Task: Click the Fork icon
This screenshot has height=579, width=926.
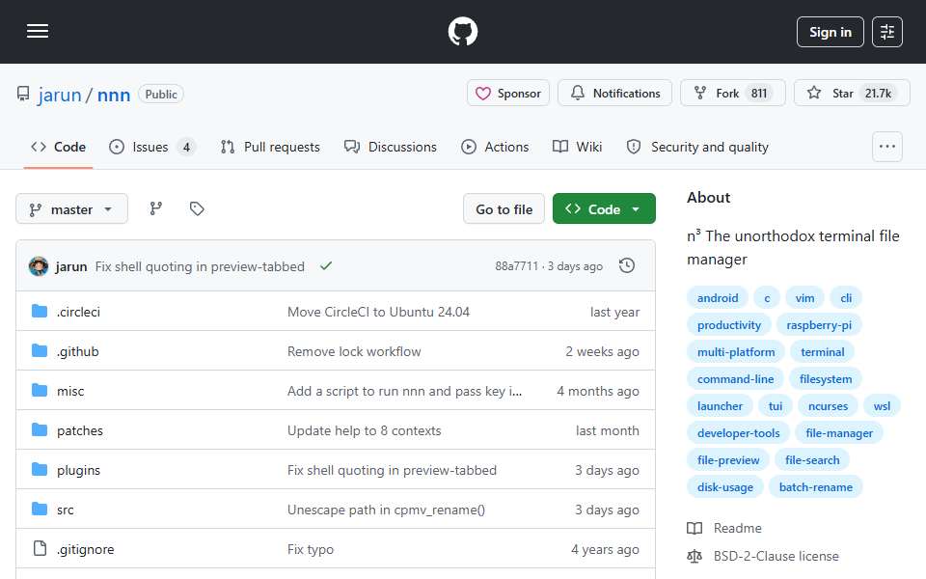Action: [700, 93]
